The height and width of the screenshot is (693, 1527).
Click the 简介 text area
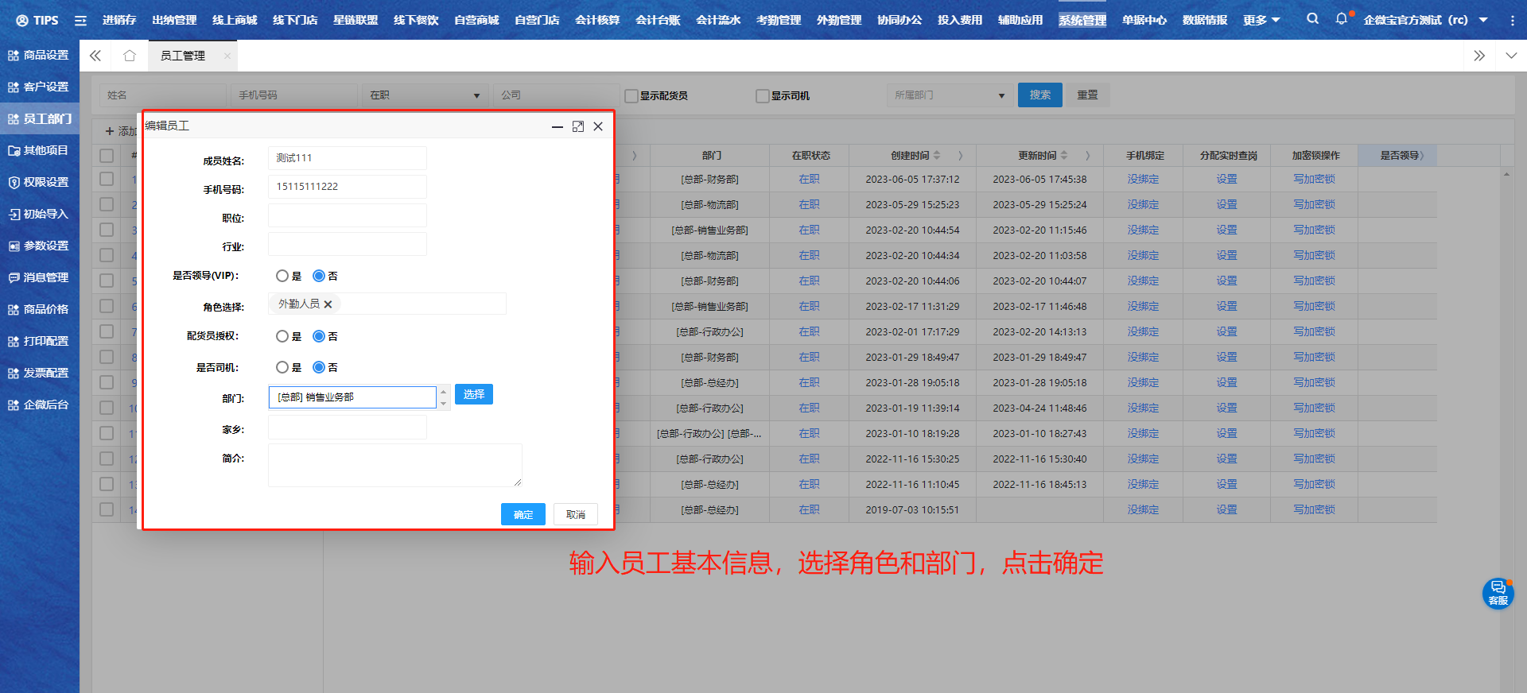point(394,465)
